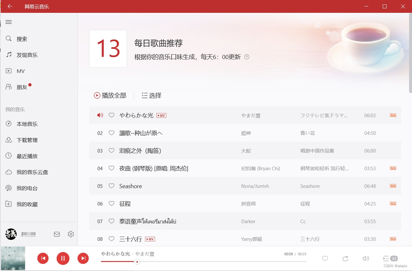The height and width of the screenshot is (271, 412).
Task: Open the now-playing album cover
Action: coord(13,258)
